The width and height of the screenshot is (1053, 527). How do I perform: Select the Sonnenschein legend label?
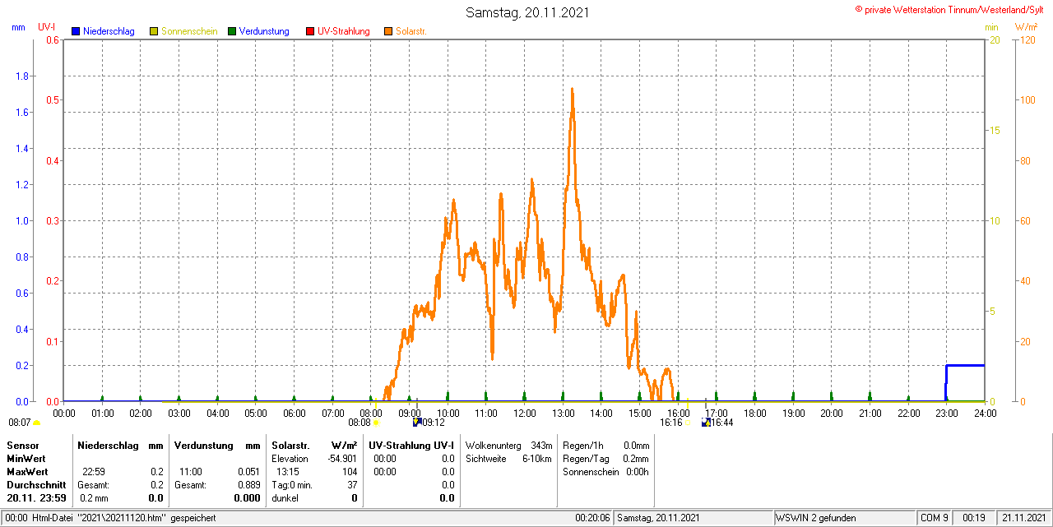(x=189, y=31)
